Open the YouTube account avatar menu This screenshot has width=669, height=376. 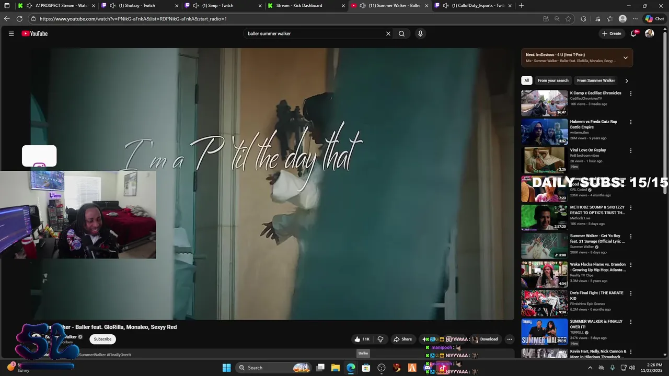650,33
